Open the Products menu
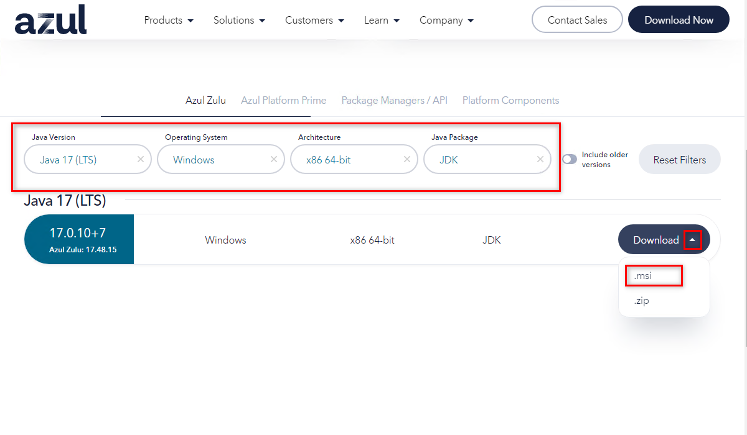The width and height of the screenshot is (747, 435). tap(169, 20)
